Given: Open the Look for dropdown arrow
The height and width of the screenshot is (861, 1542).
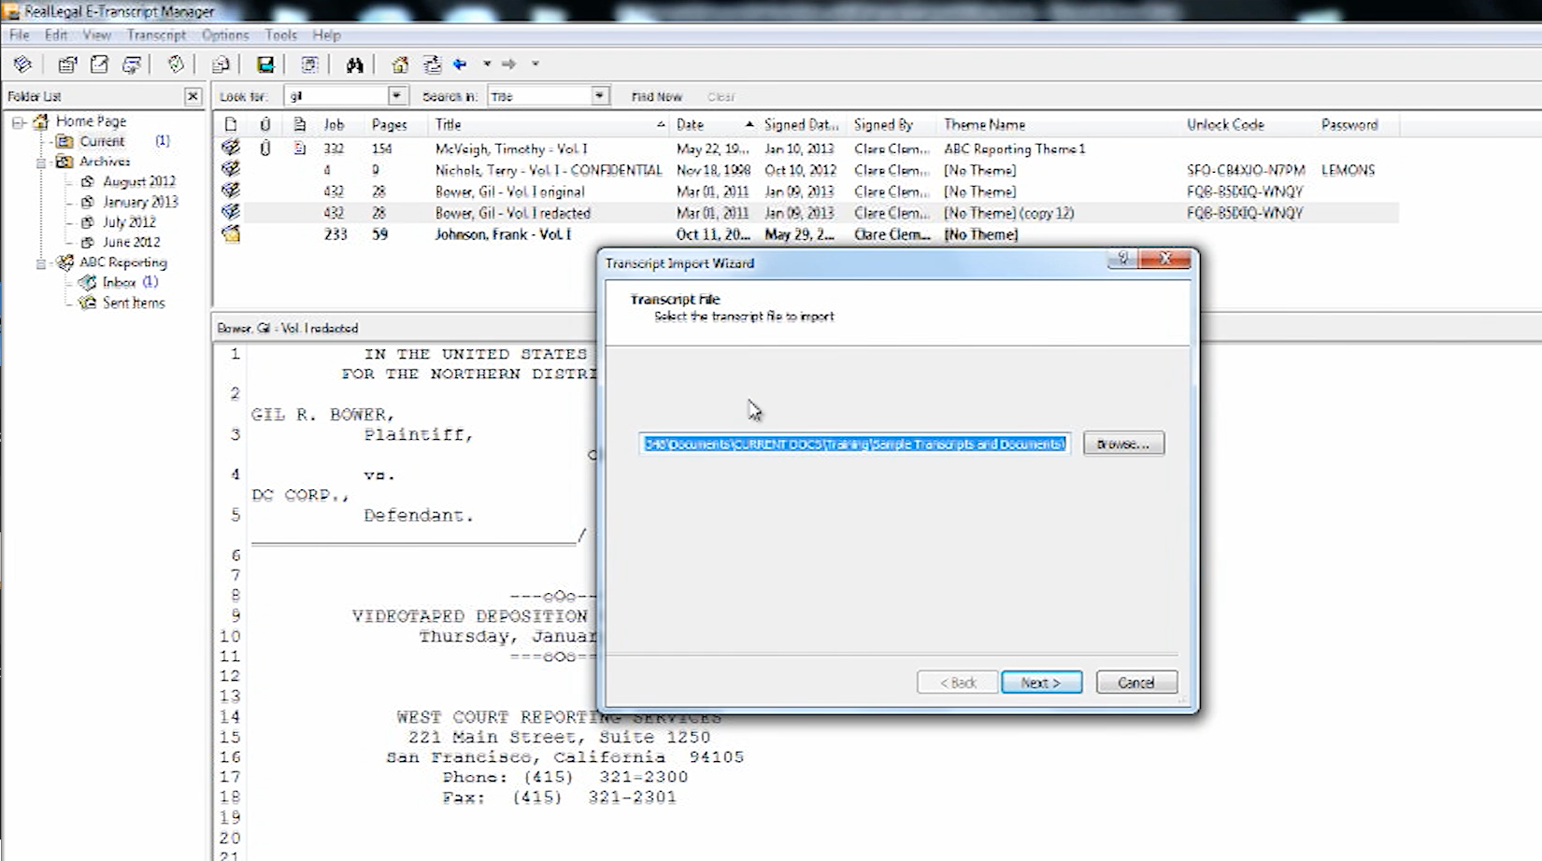Looking at the screenshot, I should pos(396,96).
